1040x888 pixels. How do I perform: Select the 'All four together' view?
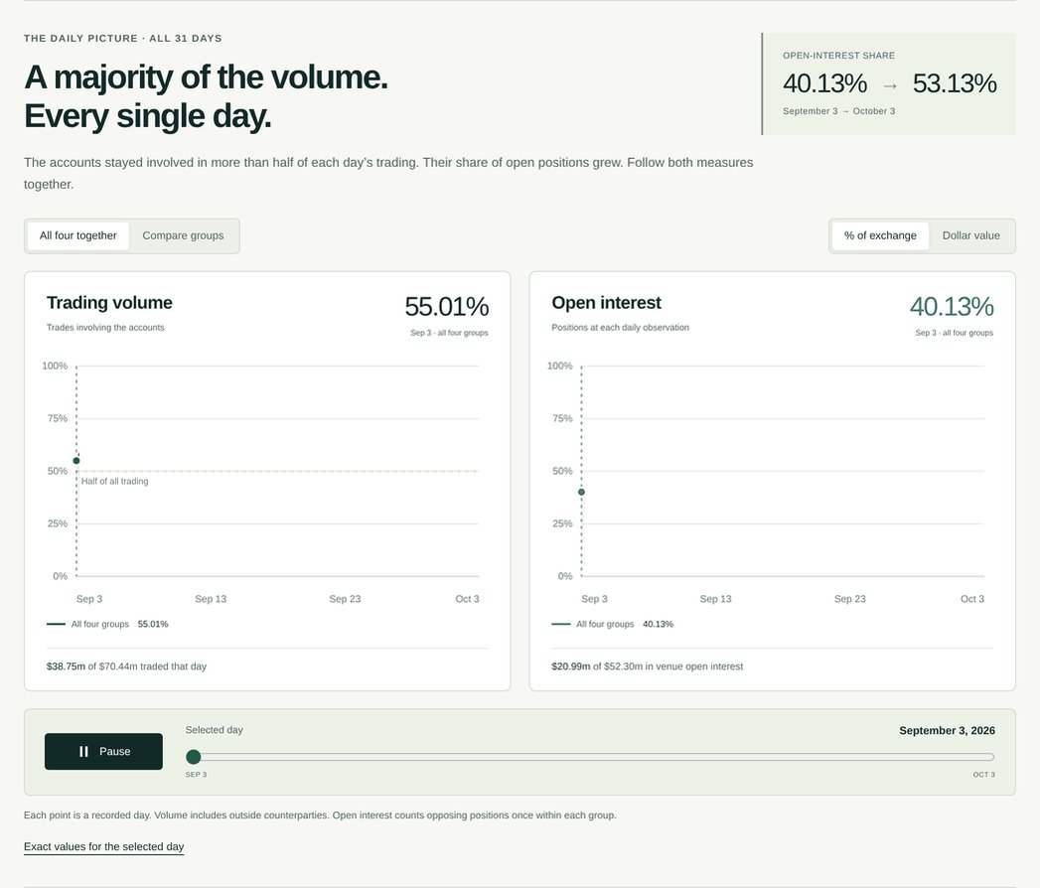[x=78, y=235]
